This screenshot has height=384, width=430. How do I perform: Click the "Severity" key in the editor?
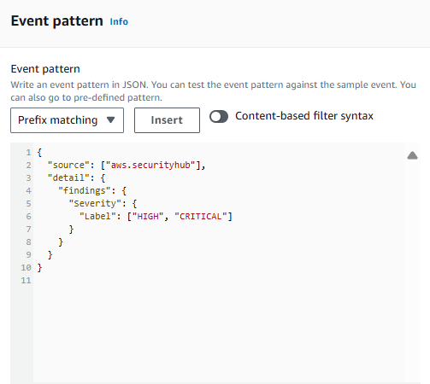pyautogui.click(x=95, y=204)
